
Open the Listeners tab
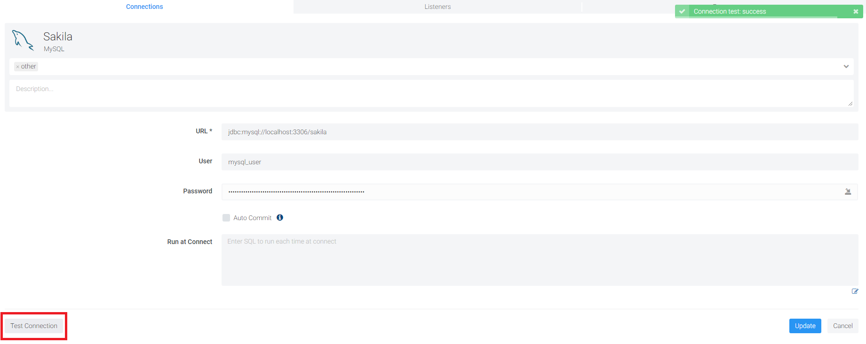[437, 7]
